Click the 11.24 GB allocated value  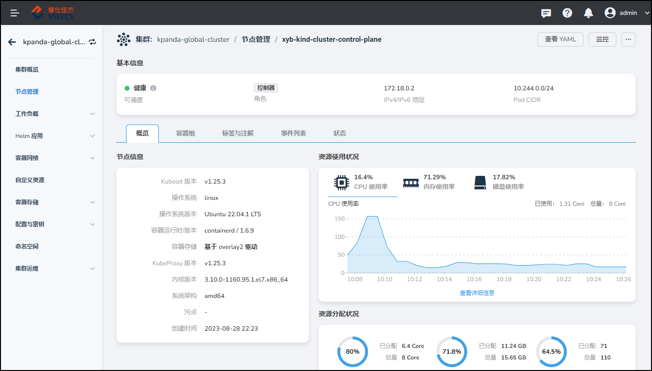click(514, 346)
